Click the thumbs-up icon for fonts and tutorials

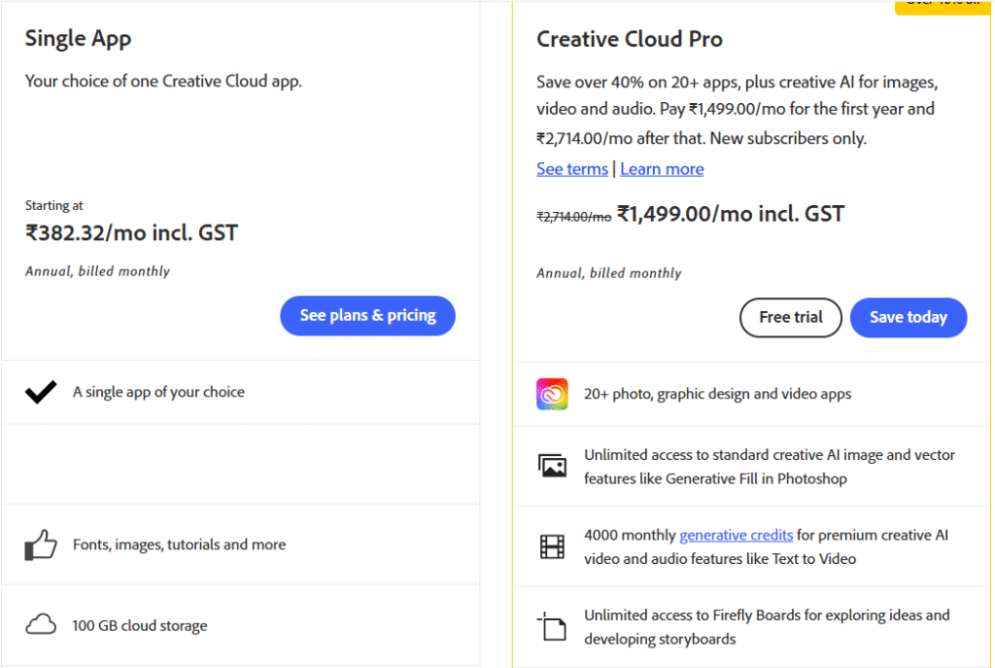tap(41, 545)
